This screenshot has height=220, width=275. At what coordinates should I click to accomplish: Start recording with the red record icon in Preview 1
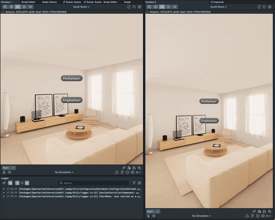coord(127,172)
